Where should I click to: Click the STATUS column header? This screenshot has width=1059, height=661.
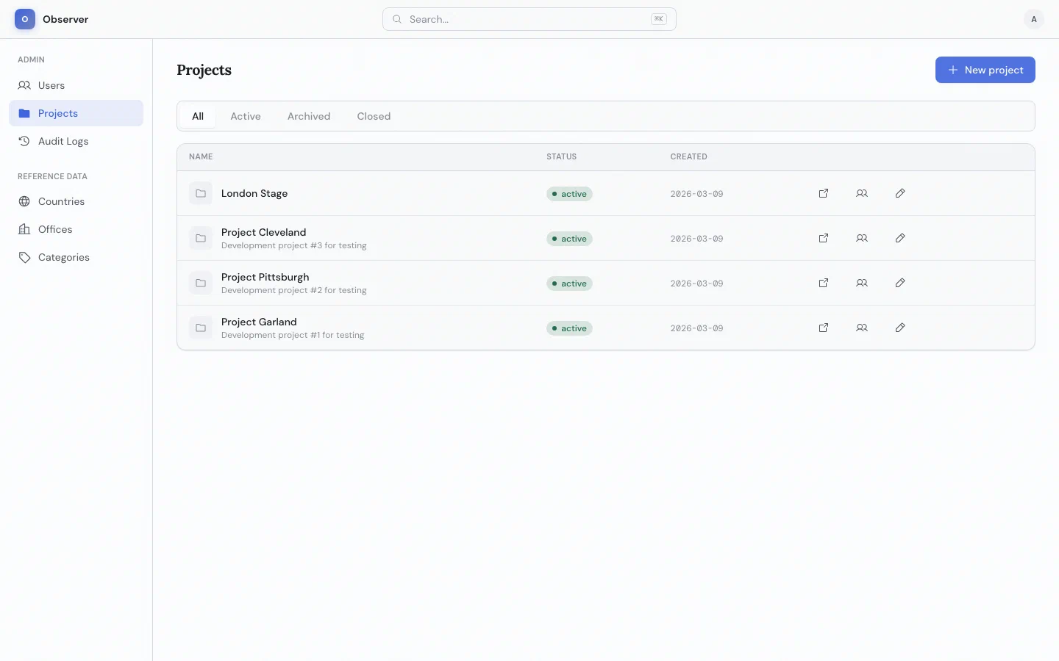pyautogui.click(x=561, y=156)
